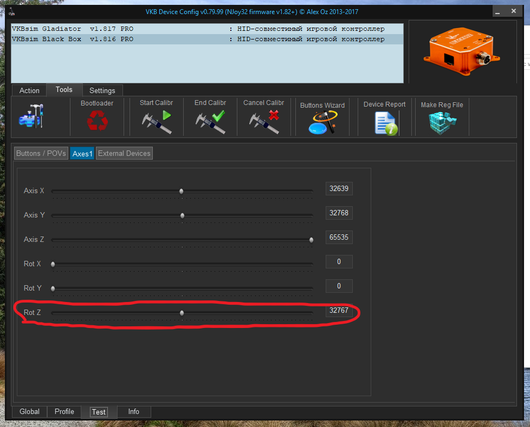Viewport: 530px width, 427px height.
Task: Open the Profile bottom tab
Action: tap(64, 411)
